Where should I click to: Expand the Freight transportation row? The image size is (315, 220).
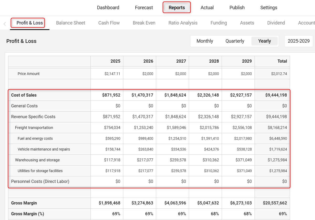tap(34, 128)
